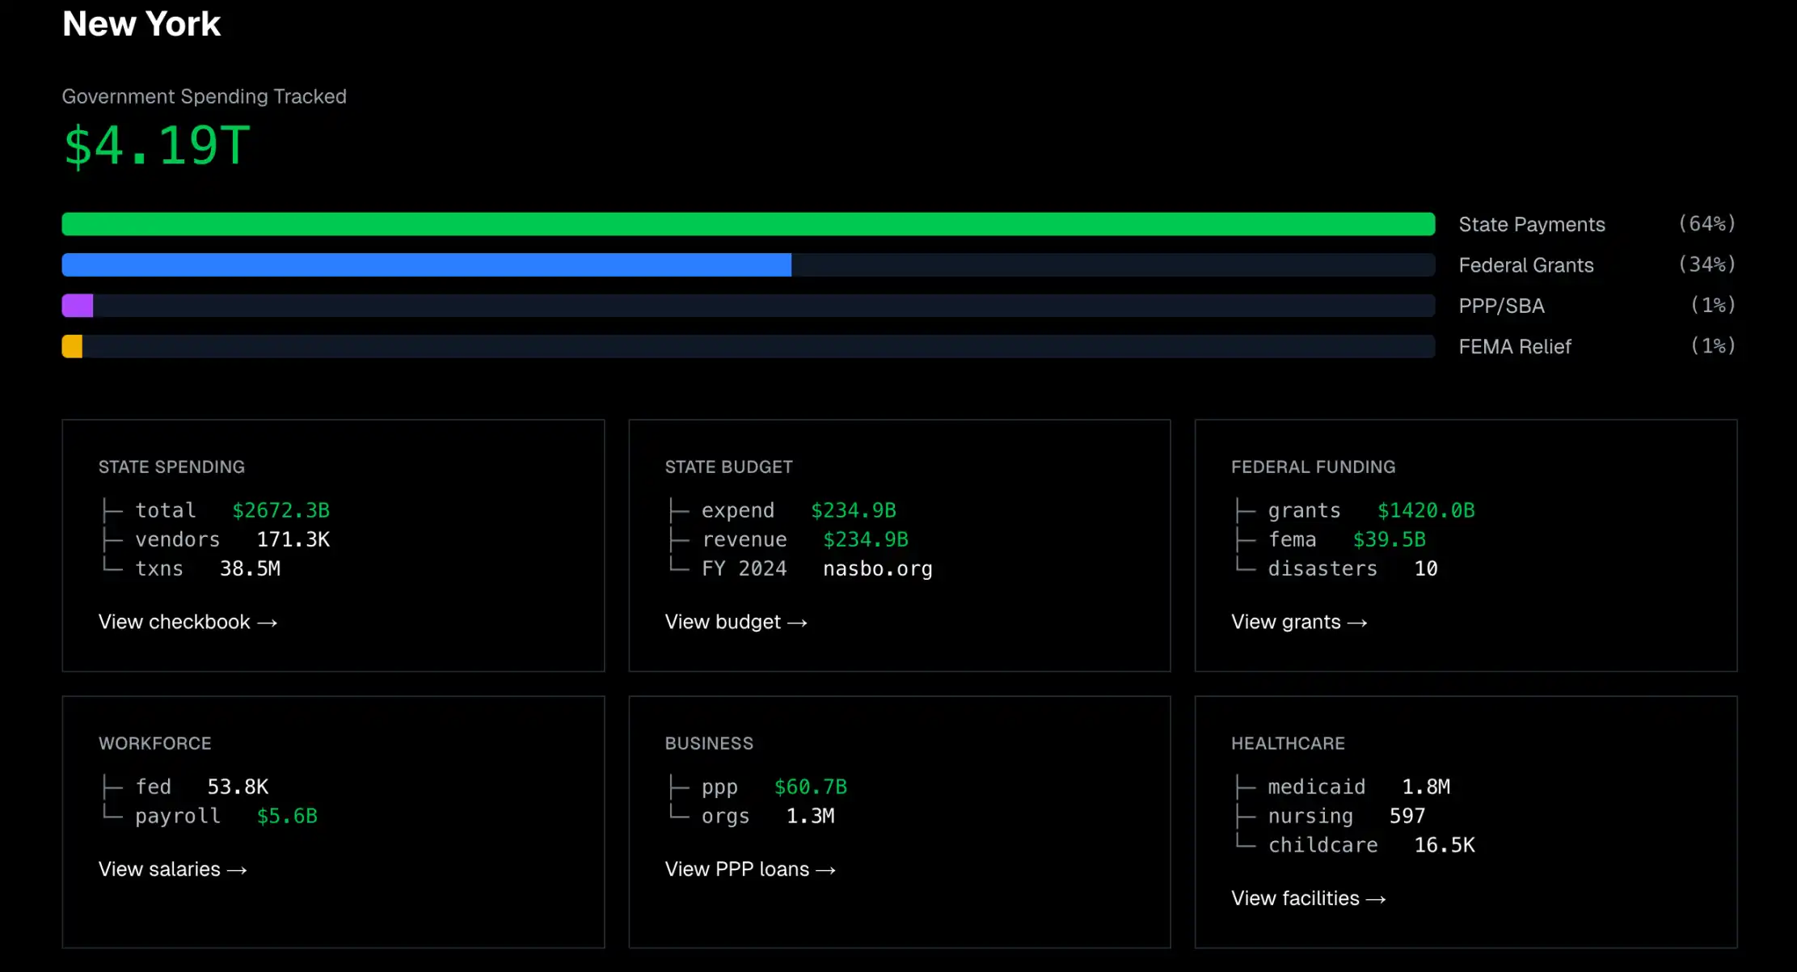The width and height of the screenshot is (1797, 972).
Task: Click the purple PPP/SBA bar segment
Action: [x=78, y=306]
